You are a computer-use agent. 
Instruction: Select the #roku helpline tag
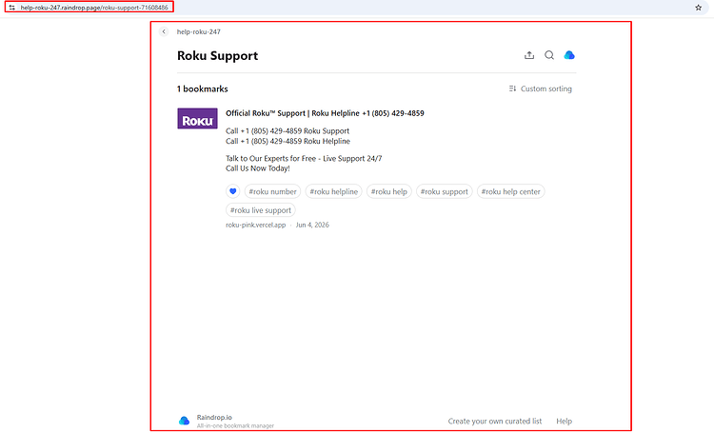tap(334, 191)
